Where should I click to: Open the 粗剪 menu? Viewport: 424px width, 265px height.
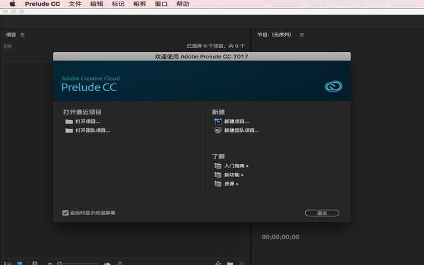[139, 4]
